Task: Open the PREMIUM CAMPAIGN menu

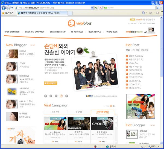Action: [x=35, y=32]
